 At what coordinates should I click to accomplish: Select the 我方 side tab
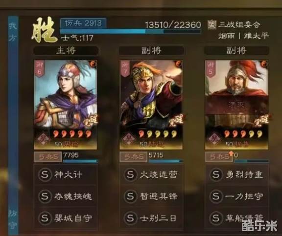tap(13, 32)
